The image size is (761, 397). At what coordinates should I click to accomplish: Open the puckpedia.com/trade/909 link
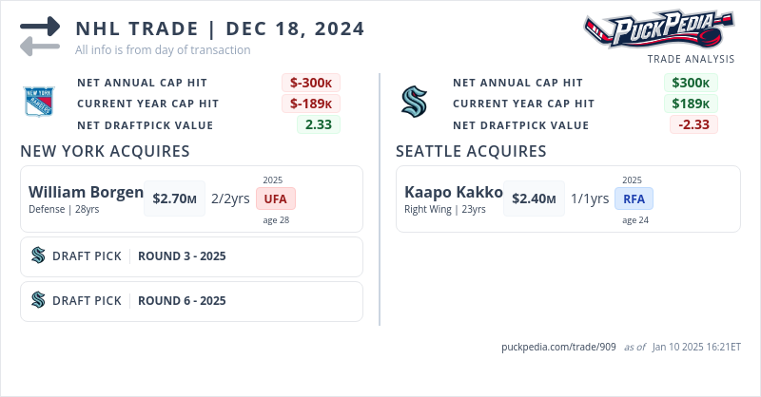click(x=558, y=347)
